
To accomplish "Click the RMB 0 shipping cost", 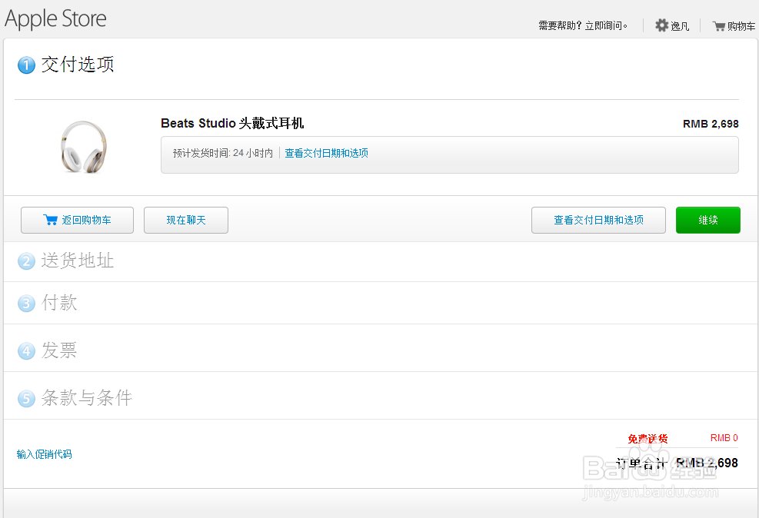I will 724,438.
